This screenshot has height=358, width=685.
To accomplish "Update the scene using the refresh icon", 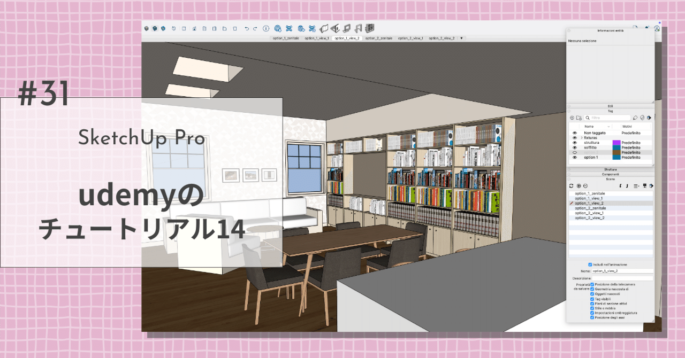I will click(x=572, y=186).
